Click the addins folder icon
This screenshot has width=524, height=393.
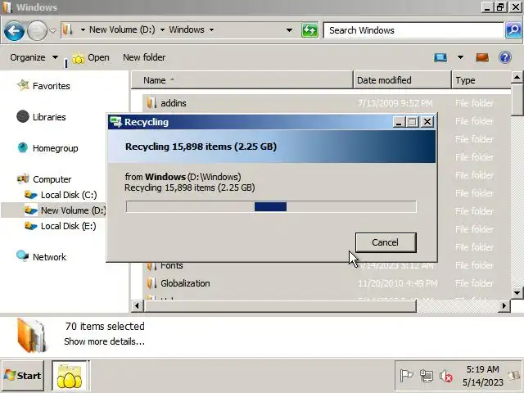click(151, 103)
